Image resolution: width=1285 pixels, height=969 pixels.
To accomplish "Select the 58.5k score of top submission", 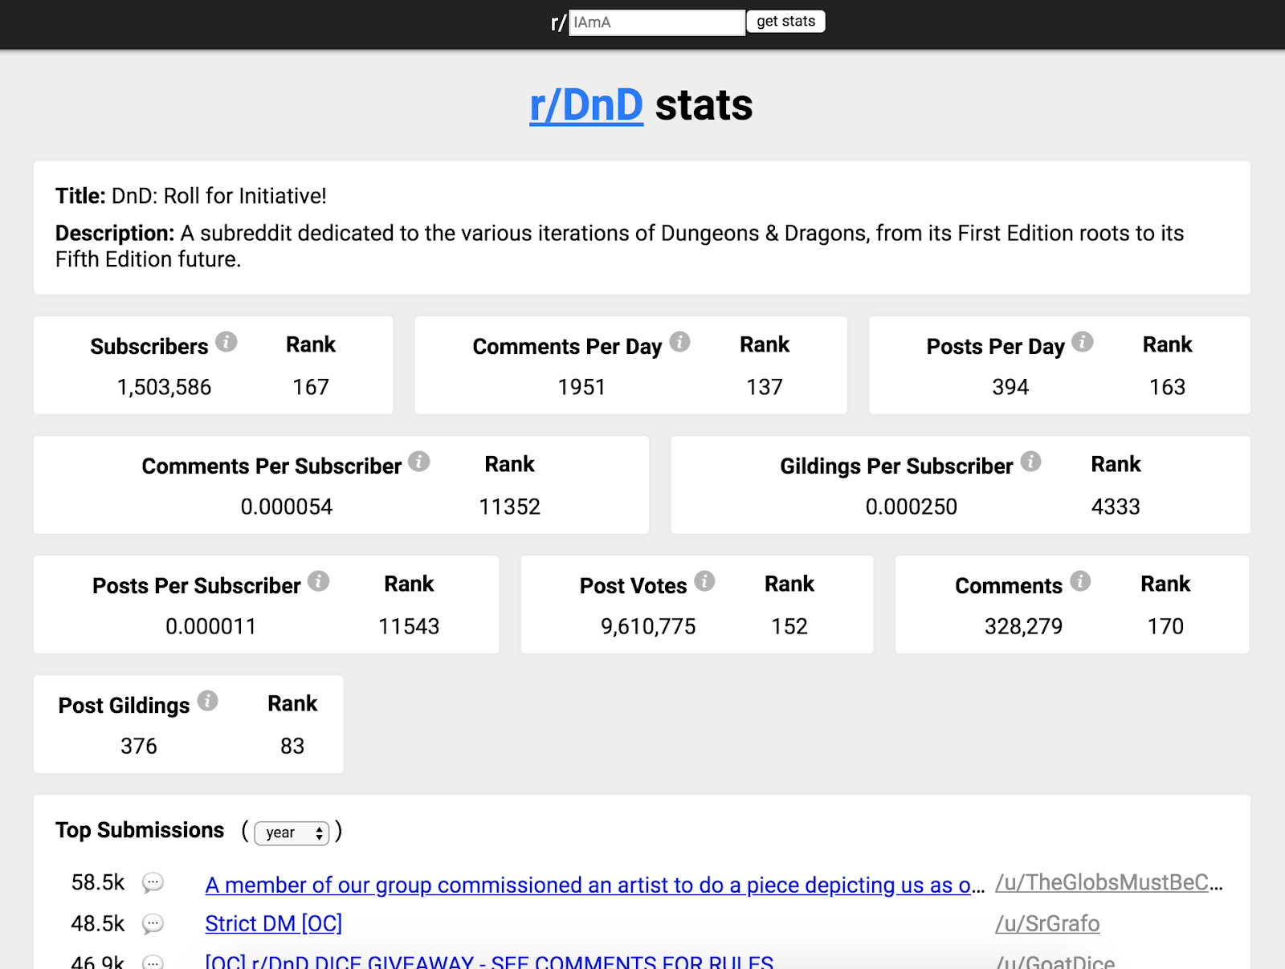I will coord(98,882).
